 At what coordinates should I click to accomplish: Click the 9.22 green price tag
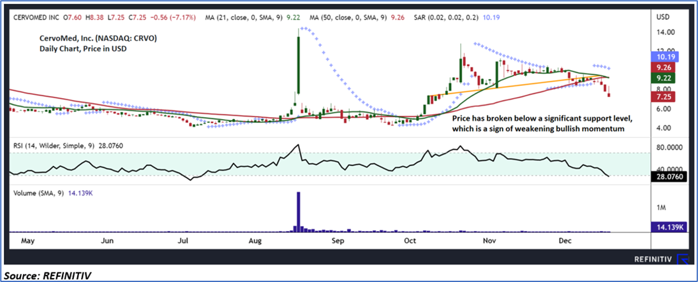click(x=664, y=78)
